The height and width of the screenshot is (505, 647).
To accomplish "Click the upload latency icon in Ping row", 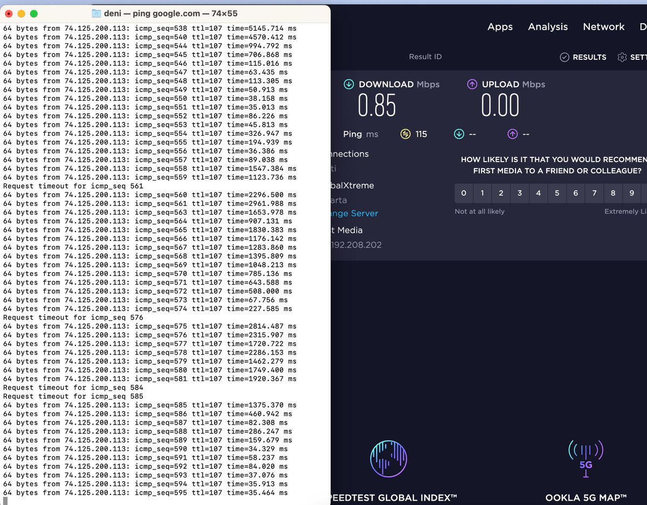I will point(513,134).
